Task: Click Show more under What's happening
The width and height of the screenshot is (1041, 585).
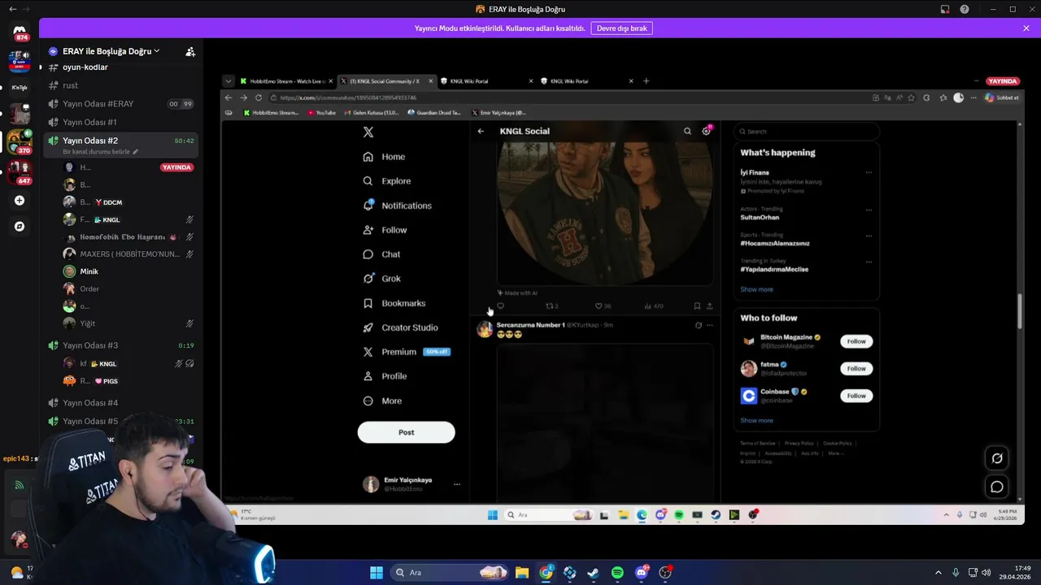Action: 756,289
